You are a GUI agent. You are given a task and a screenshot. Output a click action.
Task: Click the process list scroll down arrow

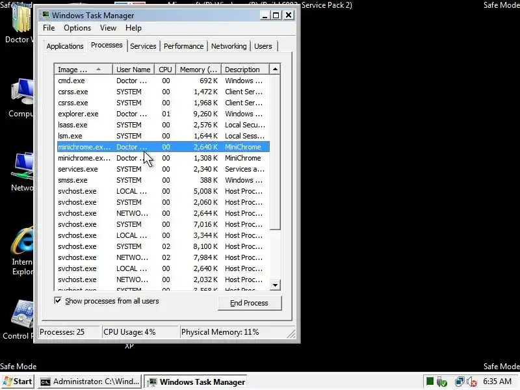click(x=275, y=285)
